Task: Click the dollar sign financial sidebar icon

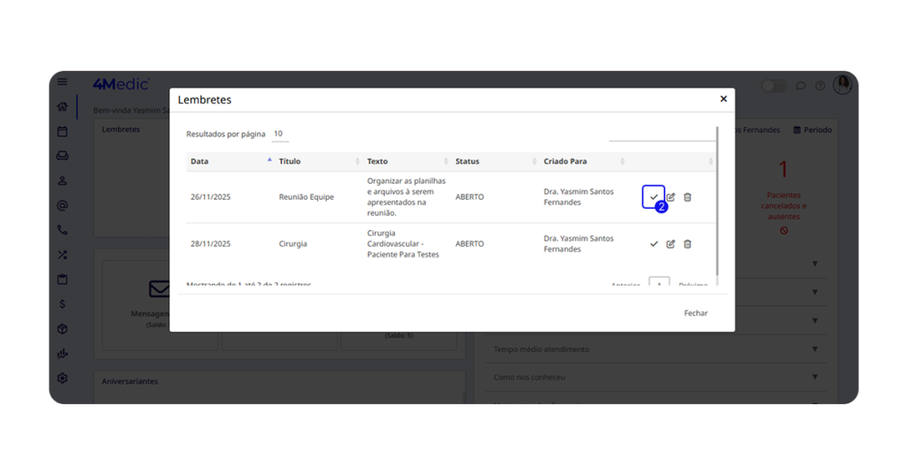Action: click(62, 304)
